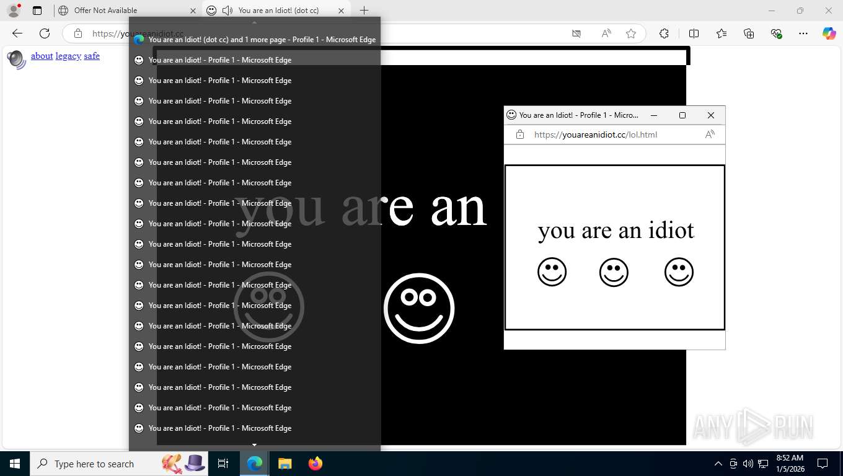Click the taskbar search box

119,464
